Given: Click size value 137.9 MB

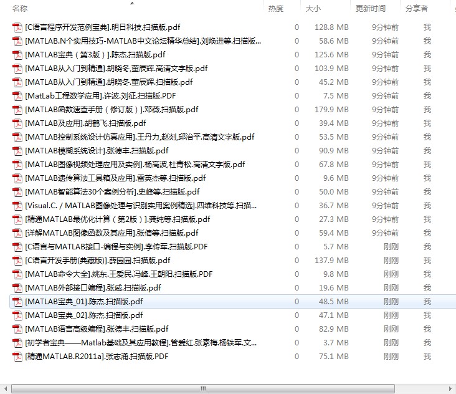Looking at the screenshot, I should [331, 261].
